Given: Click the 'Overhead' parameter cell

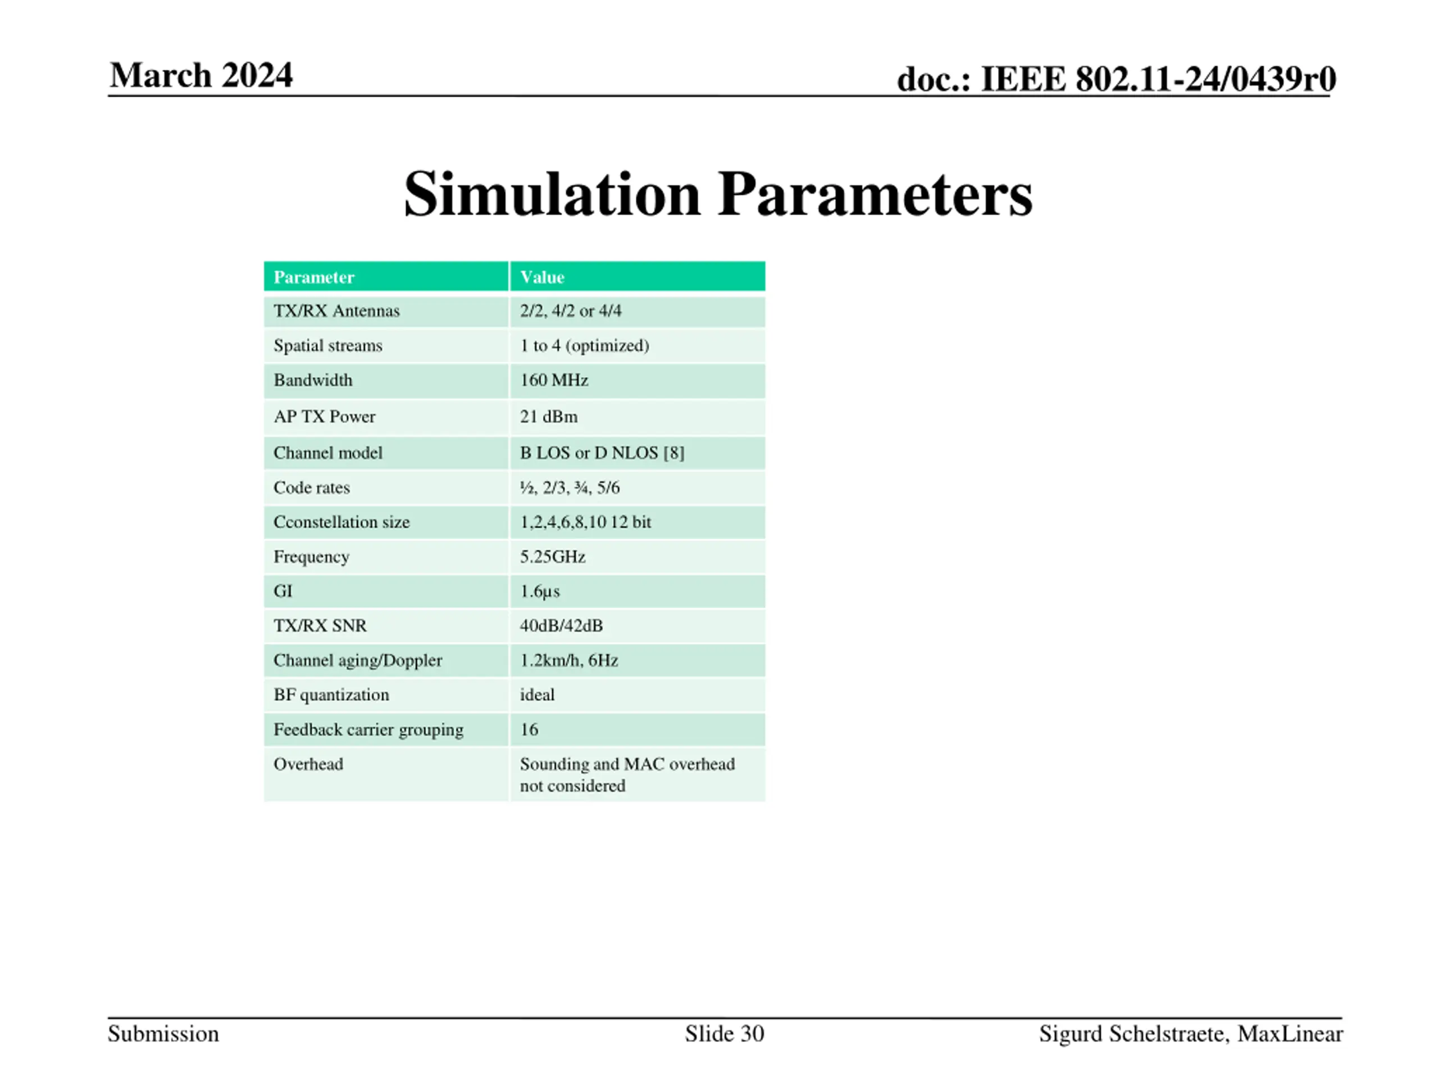Looking at the screenshot, I should (x=386, y=775).
